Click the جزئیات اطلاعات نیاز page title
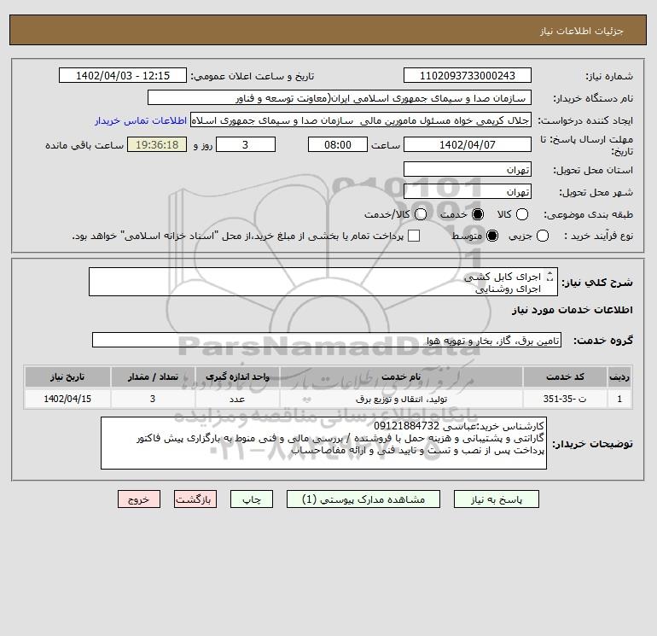This screenshot has width=657, height=636. [x=581, y=31]
